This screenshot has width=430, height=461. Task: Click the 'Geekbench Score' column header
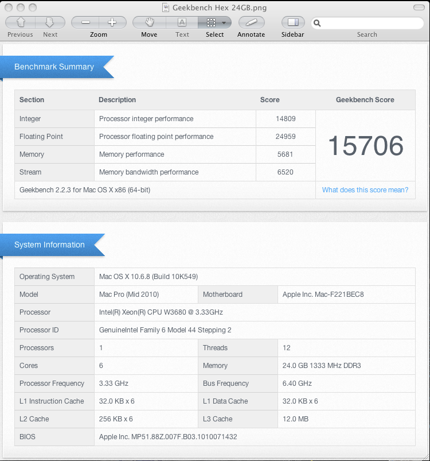pyautogui.click(x=365, y=100)
